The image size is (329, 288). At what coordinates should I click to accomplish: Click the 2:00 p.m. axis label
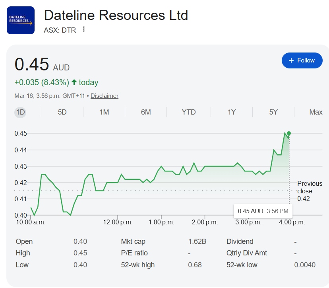coord(205,222)
